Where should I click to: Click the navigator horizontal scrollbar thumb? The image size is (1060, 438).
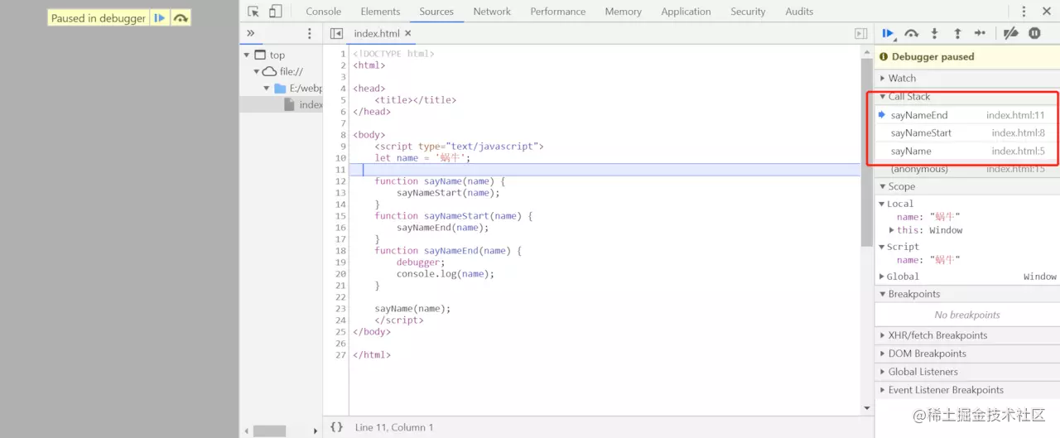269,431
